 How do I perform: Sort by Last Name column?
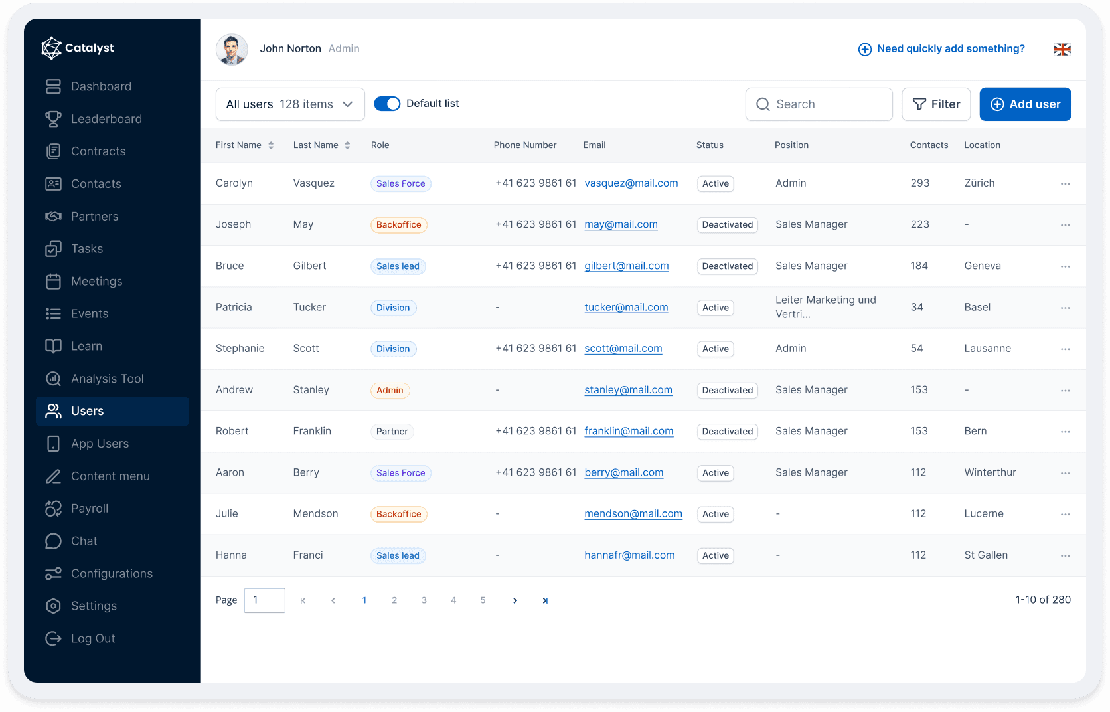pos(347,145)
